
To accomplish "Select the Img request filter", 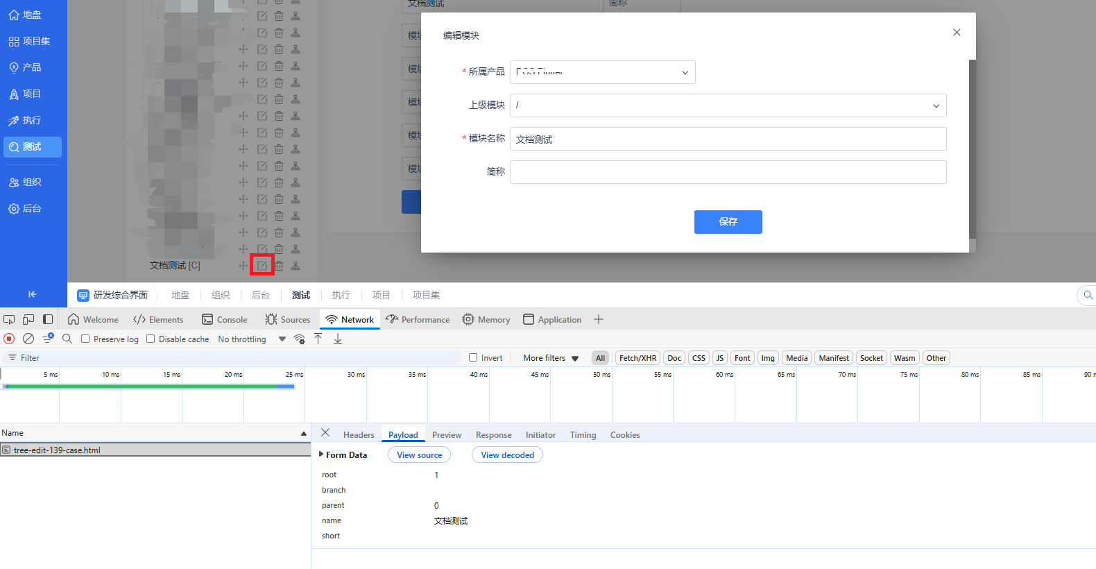I will click(x=768, y=358).
